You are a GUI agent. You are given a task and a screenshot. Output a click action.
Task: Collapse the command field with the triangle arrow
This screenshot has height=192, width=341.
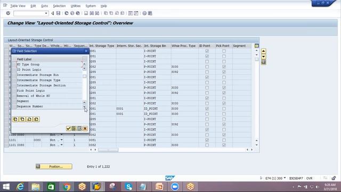click(53, 13)
